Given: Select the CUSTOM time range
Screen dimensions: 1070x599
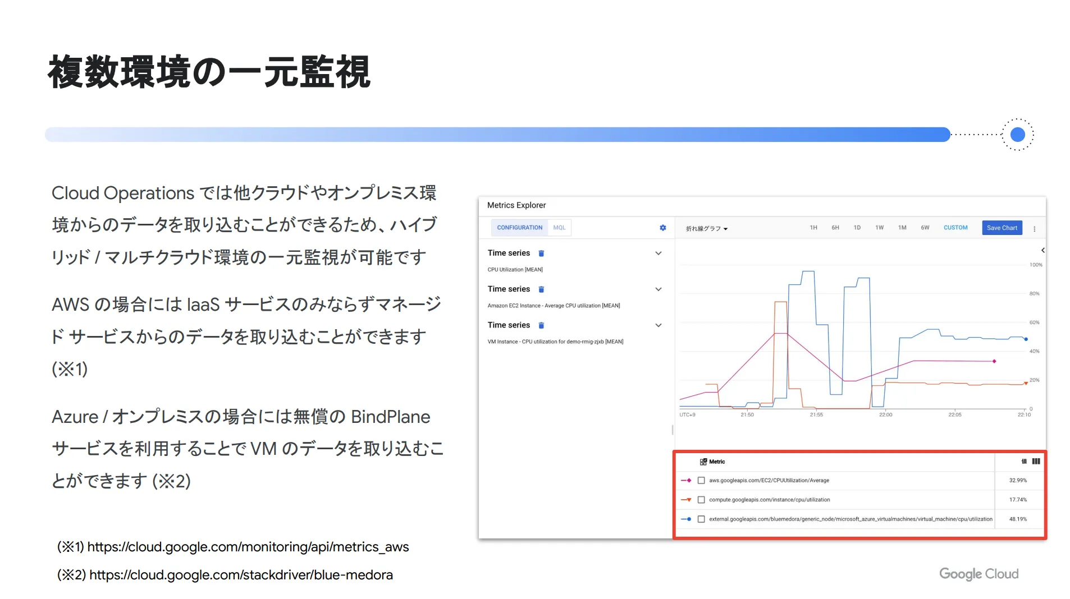Looking at the screenshot, I should (955, 228).
